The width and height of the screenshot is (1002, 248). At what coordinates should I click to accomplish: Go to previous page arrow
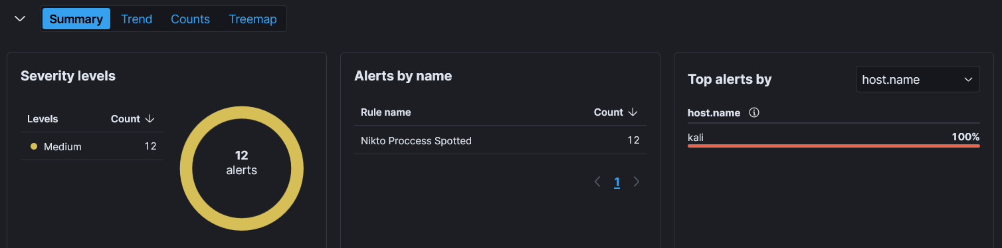pos(597,182)
